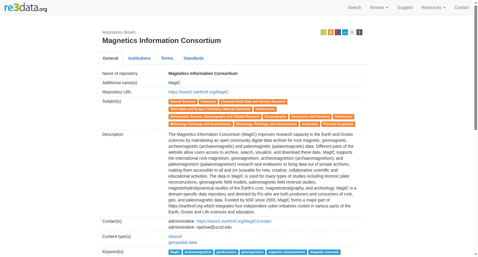Open the Resources dropdown menu
The width and height of the screenshot is (478, 257).
click(433, 7)
